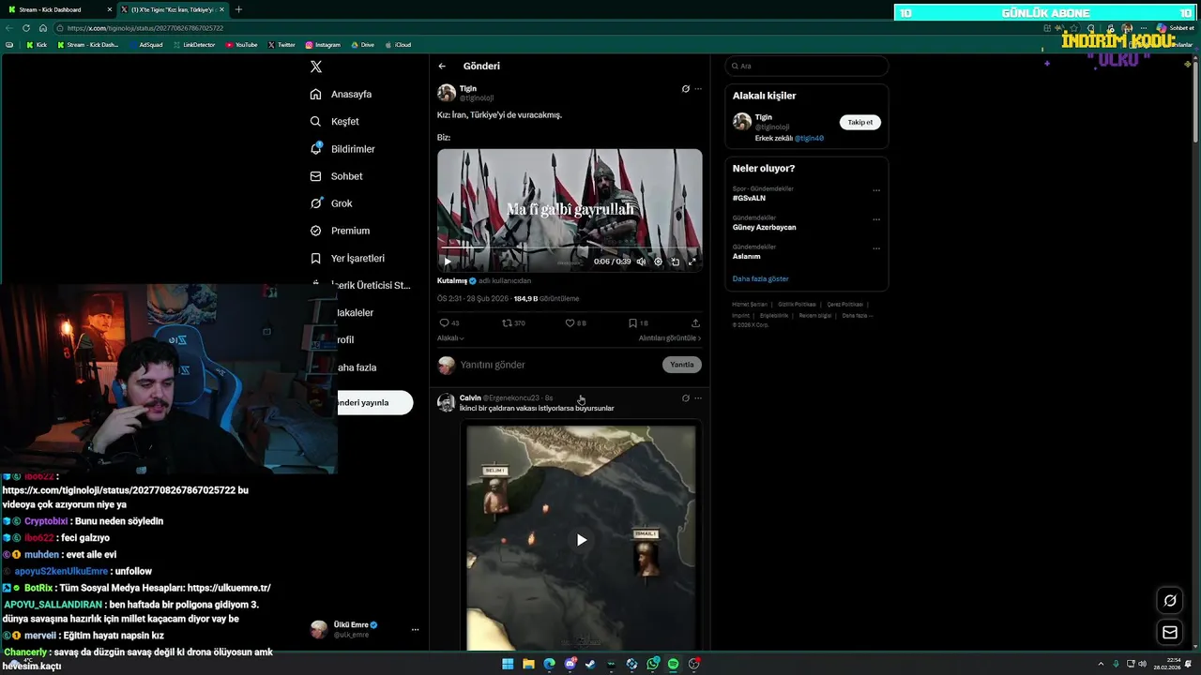Viewport: 1201px width, 675px height.
Task: Open #GSvALN trend
Action: click(750, 199)
